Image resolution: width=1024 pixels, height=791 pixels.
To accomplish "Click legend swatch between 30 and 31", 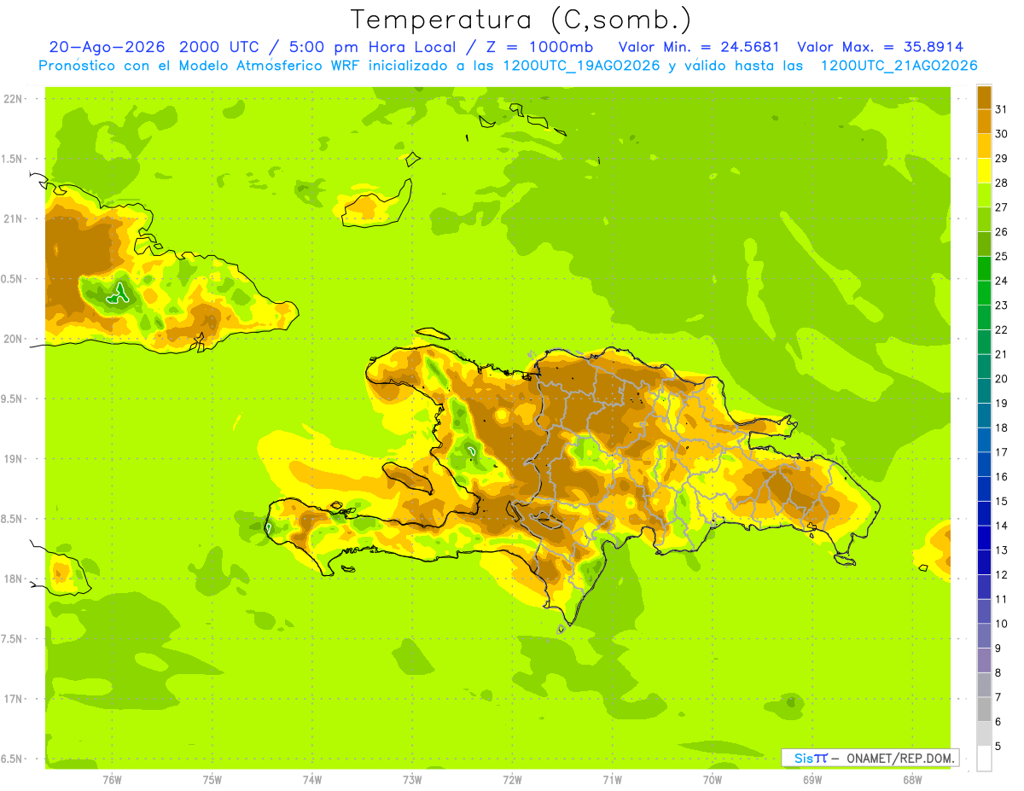I will click(x=984, y=121).
